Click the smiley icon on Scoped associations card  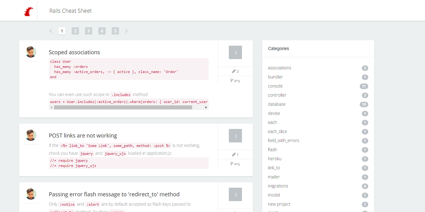[x=235, y=52]
